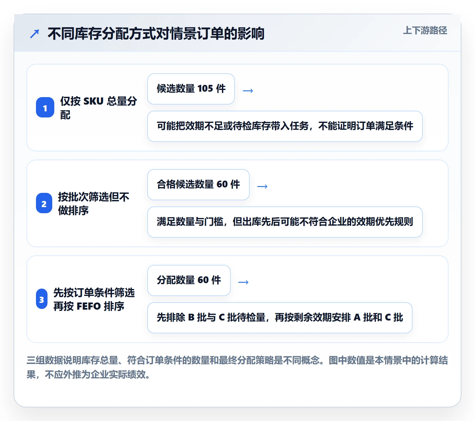This screenshot has height=421, width=475.
Task: Click the arrow after 分配数量 60 件
Action: [243, 282]
